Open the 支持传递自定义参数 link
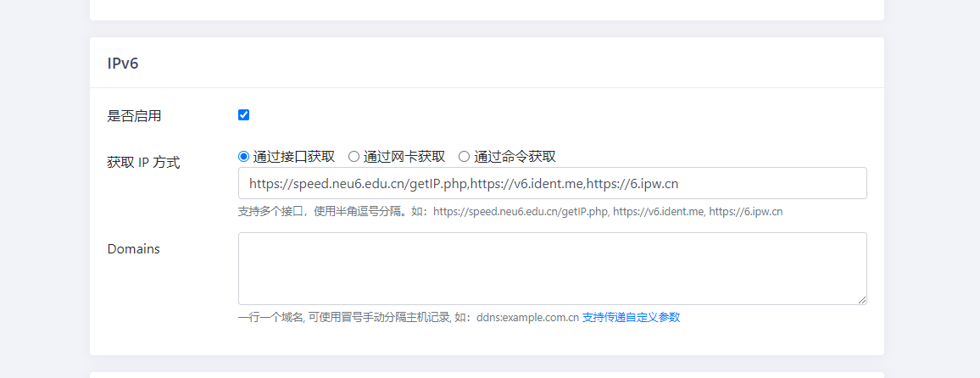Image resolution: width=980 pixels, height=378 pixels. 632,317
